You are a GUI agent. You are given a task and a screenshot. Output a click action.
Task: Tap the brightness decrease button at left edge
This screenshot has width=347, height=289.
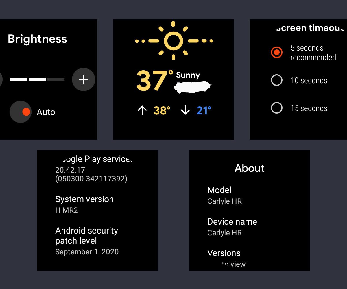(x=1, y=79)
